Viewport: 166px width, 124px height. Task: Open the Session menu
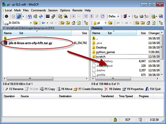(53, 10)
